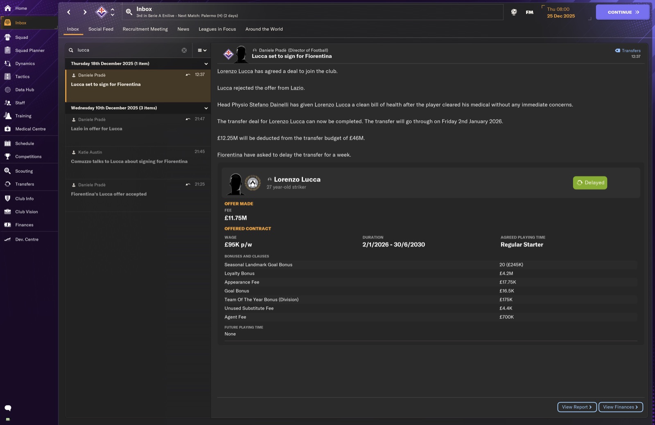The width and height of the screenshot is (655, 425).
Task: Open the Around the World tab
Action: (264, 29)
